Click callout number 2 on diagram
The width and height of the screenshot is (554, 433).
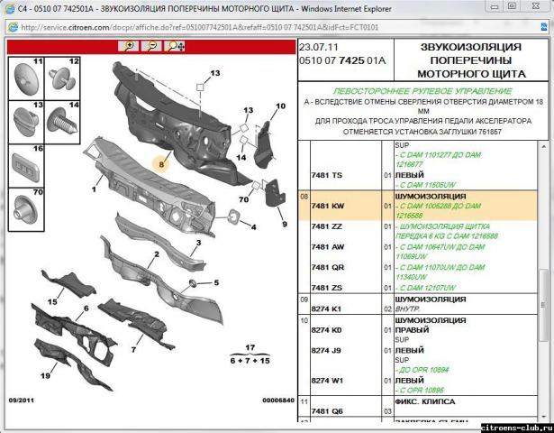pos(157,254)
